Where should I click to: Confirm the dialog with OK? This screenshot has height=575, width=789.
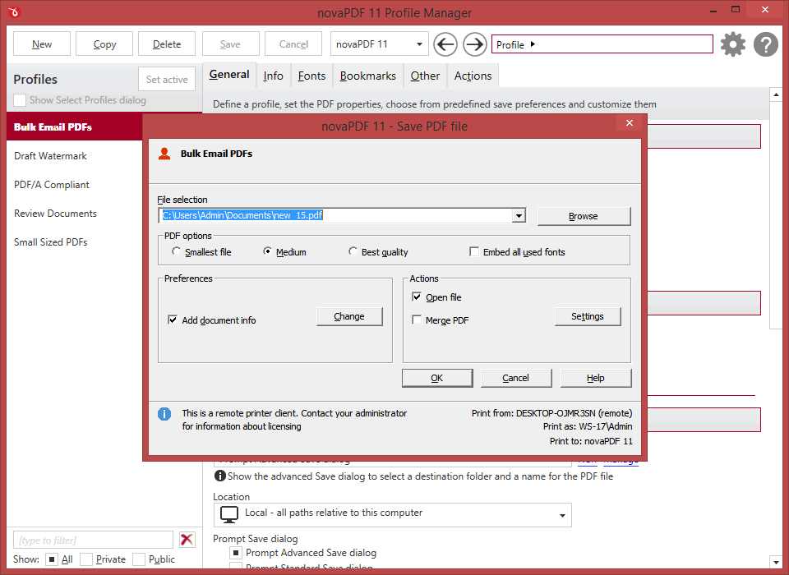point(437,378)
